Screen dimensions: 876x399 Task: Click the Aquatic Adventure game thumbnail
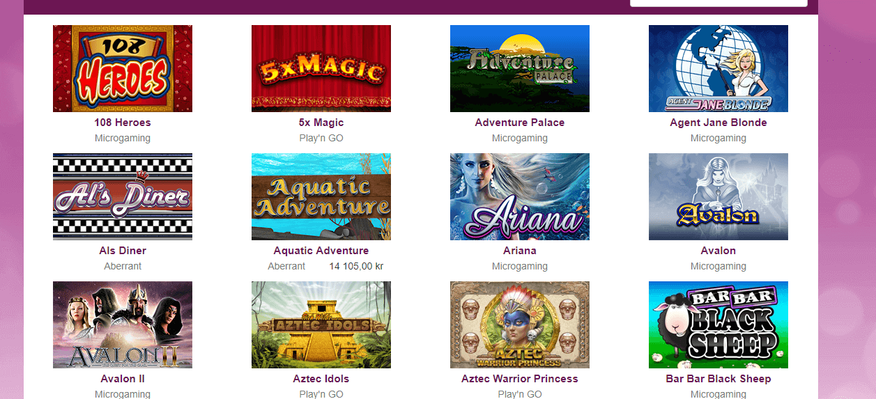(321, 196)
